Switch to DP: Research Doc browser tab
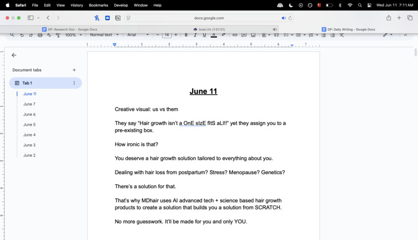Viewport: 418px width, 240px height. point(69,29)
